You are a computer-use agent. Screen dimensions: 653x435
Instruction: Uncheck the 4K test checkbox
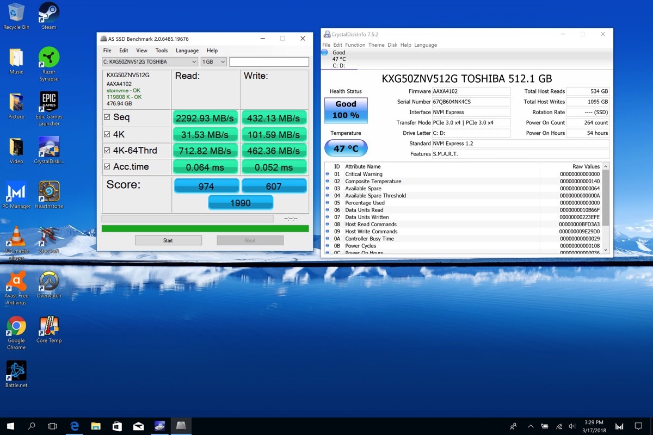107,134
